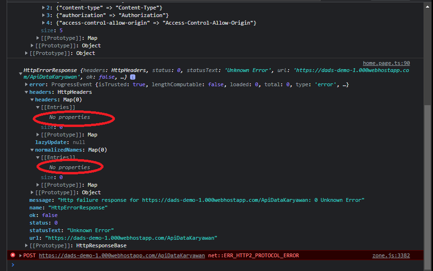Image resolution: width=433 pixels, height=271 pixels.
Task: Click statusText: "Unknown Error" property
Action: click(72, 230)
